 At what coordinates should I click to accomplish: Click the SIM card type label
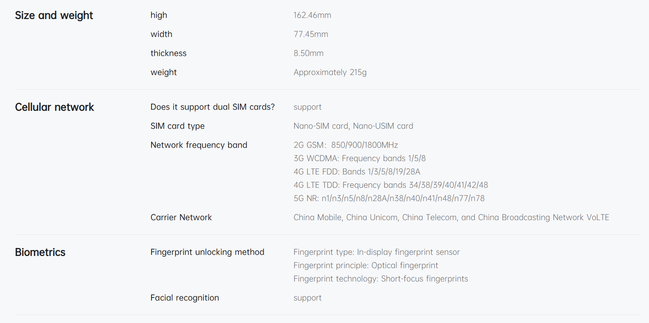(177, 126)
